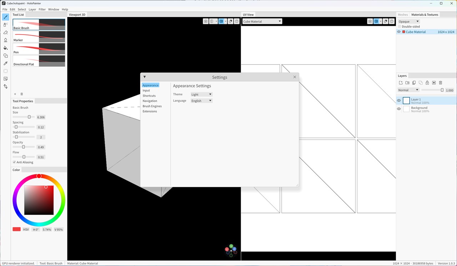Viewport: 457px width, 266px height.
Task: Select the eyedropper color picker tool
Action: pos(5,63)
